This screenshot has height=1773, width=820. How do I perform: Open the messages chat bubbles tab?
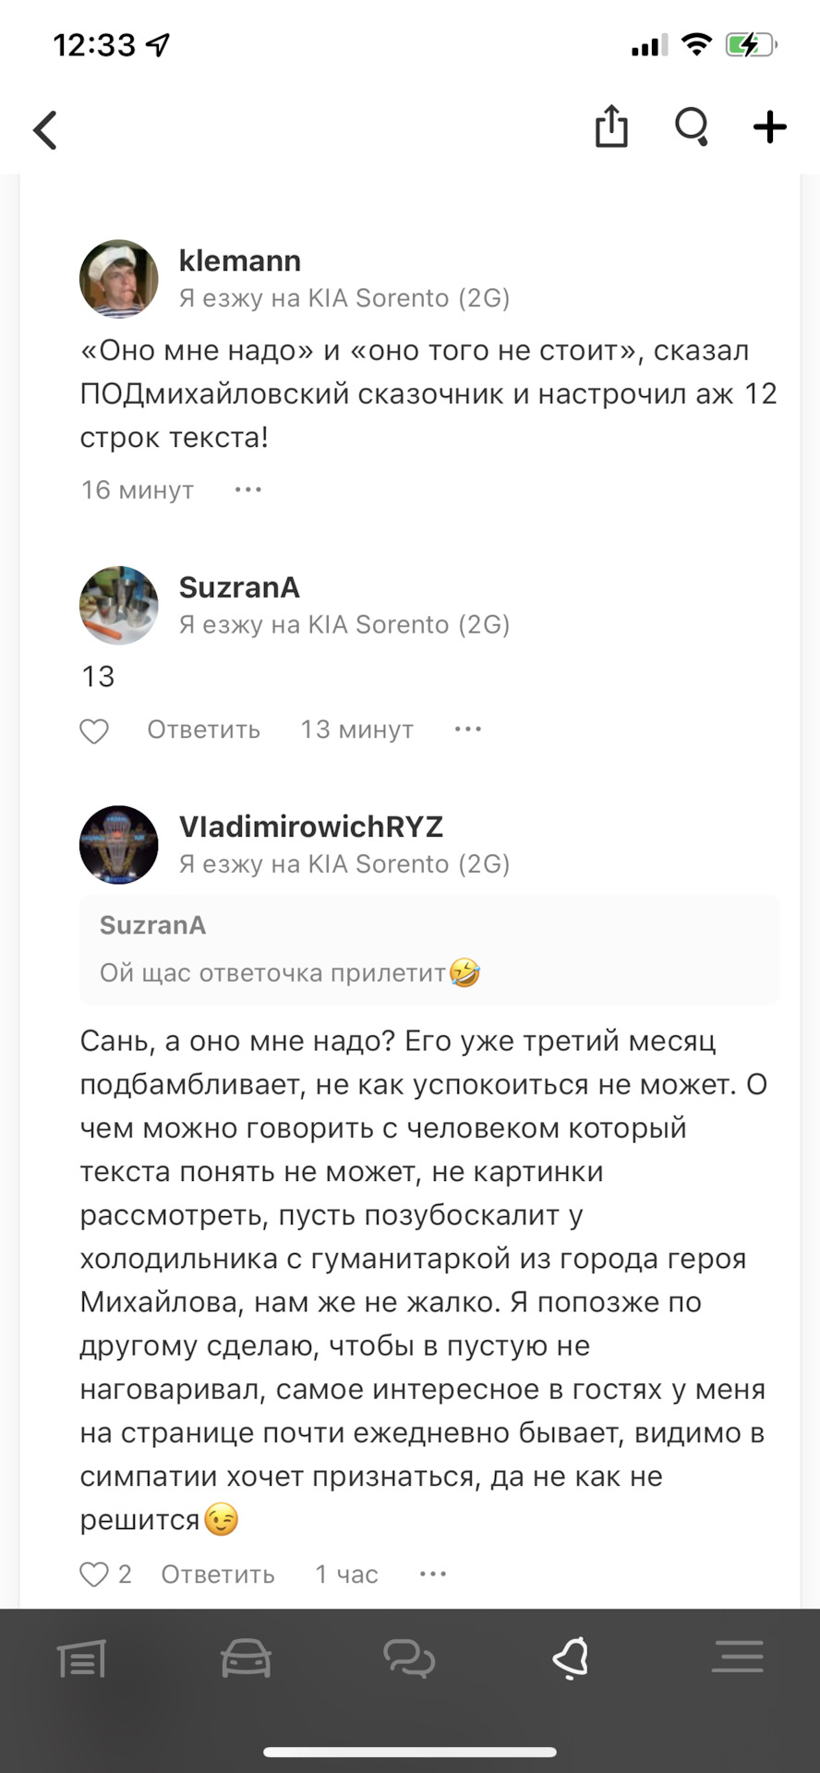click(409, 1658)
